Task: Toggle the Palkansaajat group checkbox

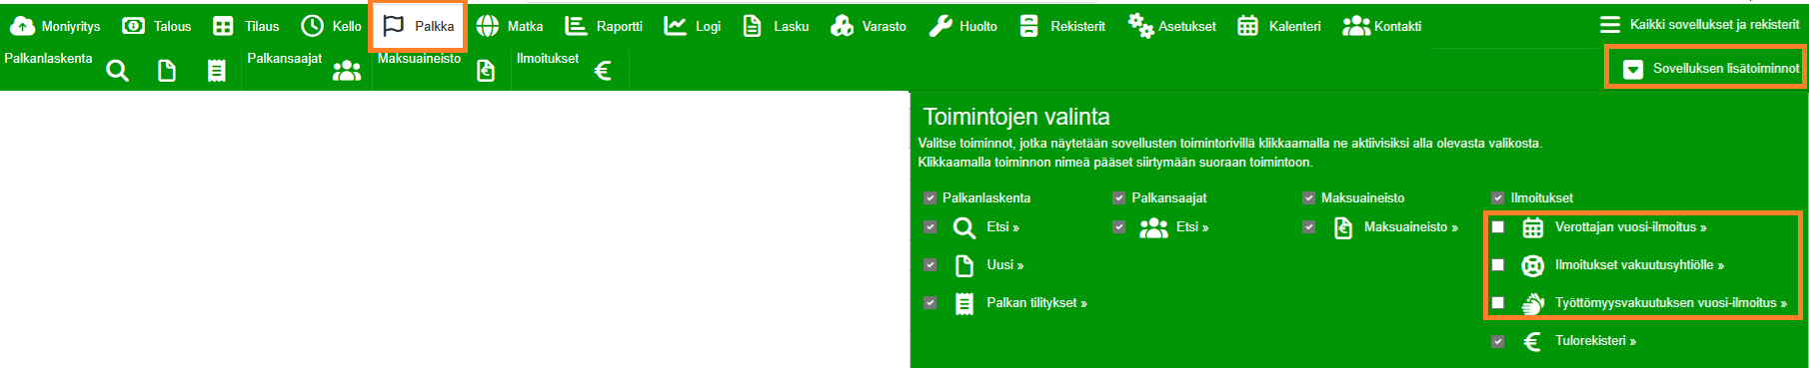Action: tap(1119, 197)
